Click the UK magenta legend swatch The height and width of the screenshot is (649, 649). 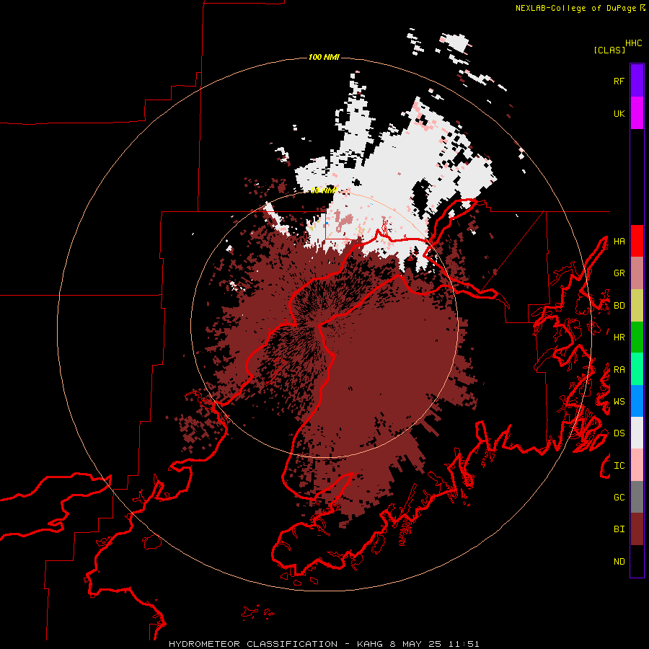637,113
